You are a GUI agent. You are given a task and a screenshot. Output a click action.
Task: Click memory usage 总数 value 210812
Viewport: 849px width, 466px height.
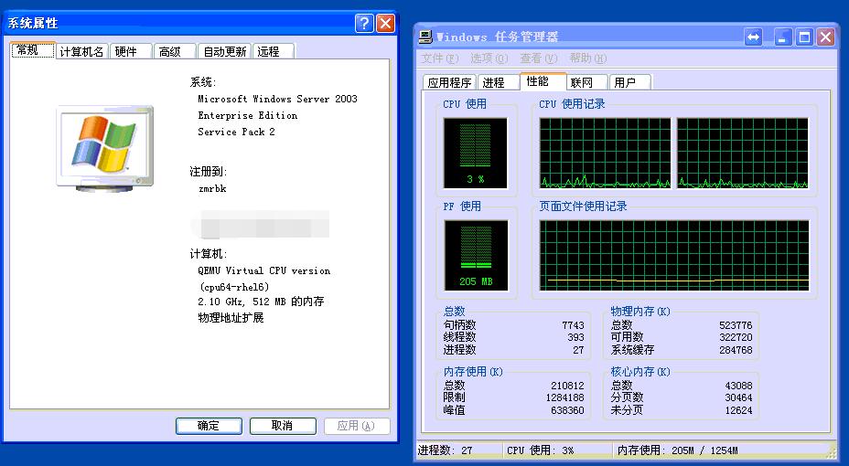567,386
